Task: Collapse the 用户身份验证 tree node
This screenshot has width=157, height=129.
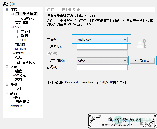Action: (12, 14)
